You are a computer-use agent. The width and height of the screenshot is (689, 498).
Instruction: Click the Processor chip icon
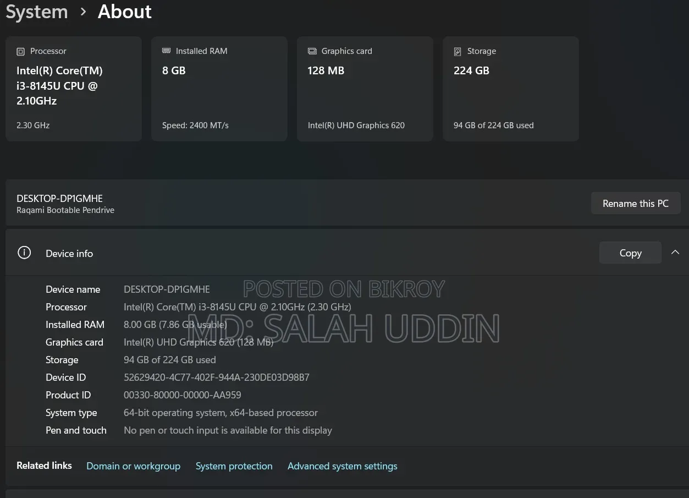point(21,51)
